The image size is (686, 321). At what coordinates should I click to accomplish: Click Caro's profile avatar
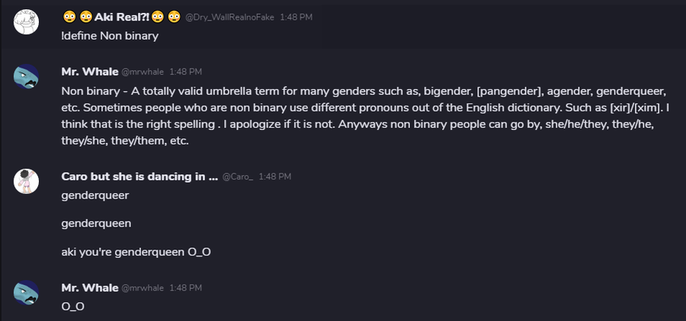pos(27,181)
